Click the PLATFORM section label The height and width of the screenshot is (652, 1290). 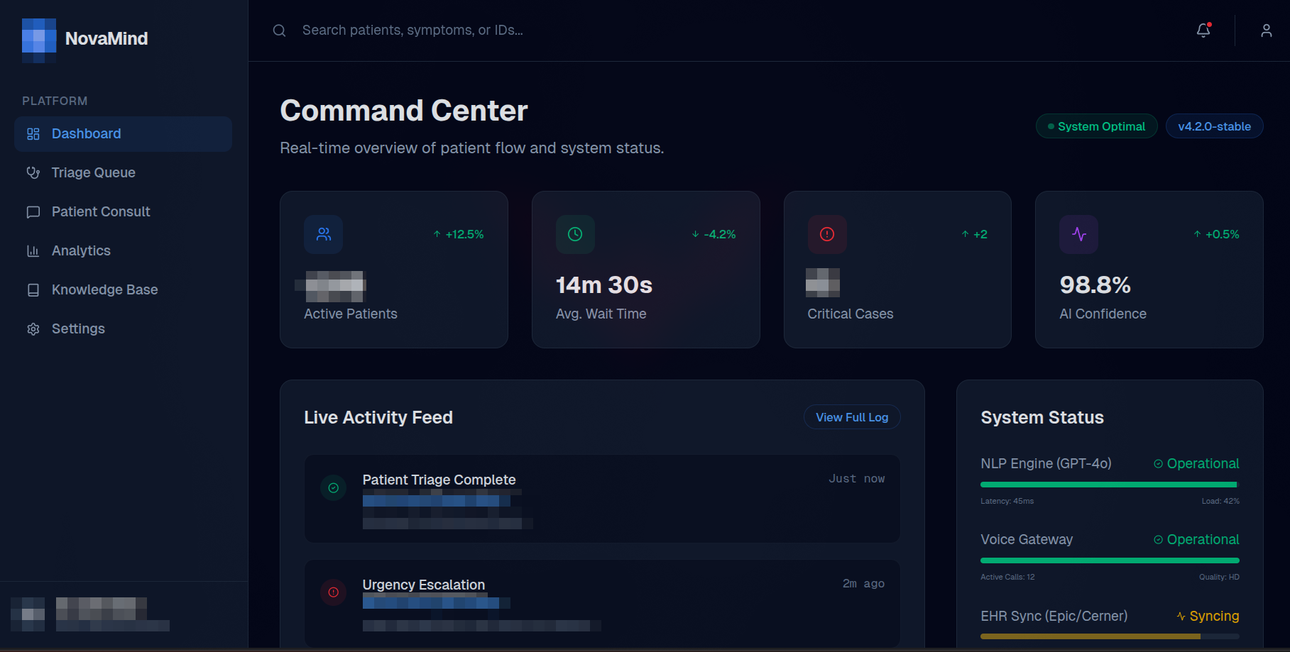(x=55, y=101)
